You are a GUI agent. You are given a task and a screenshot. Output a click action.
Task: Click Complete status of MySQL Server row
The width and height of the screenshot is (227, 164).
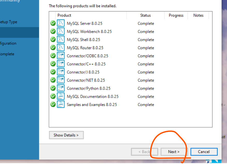click(x=146, y=24)
